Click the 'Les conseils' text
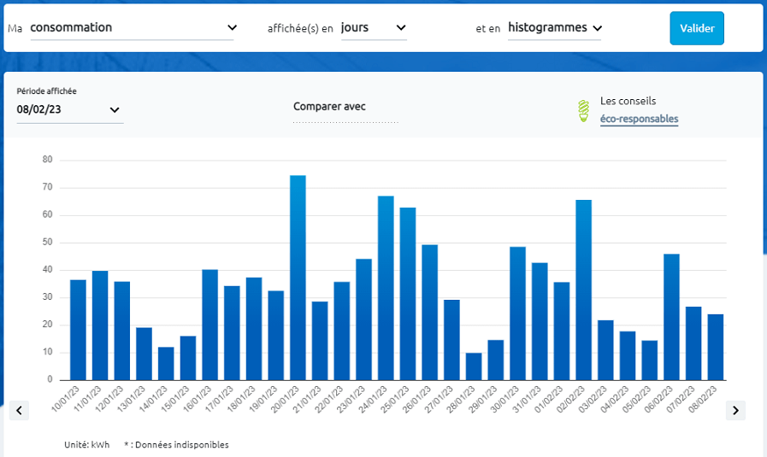The height and width of the screenshot is (457, 767). [x=628, y=101]
